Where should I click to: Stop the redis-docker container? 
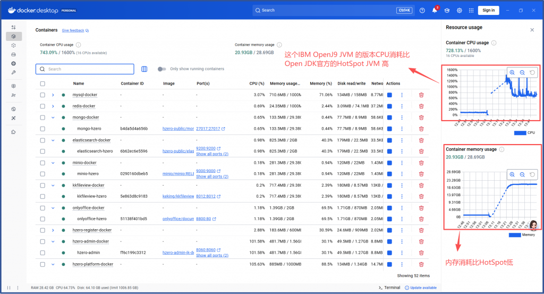pyautogui.click(x=389, y=106)
